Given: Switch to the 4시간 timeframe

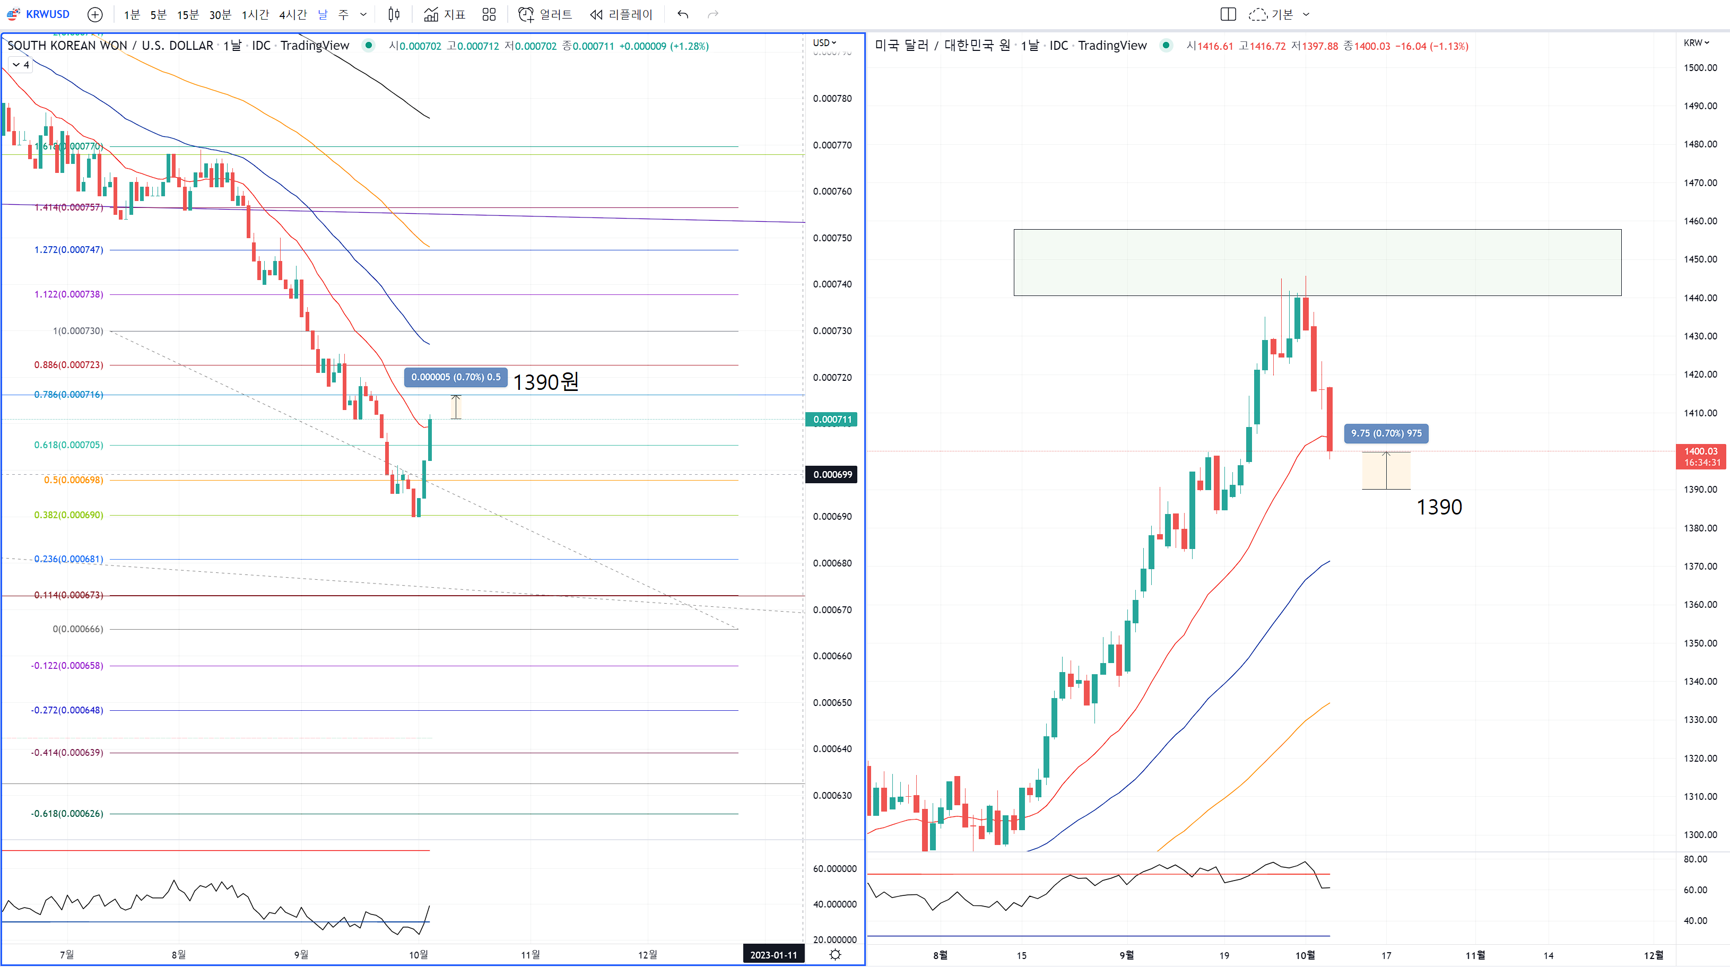Looking at the screenshot, I should (293, 14).
